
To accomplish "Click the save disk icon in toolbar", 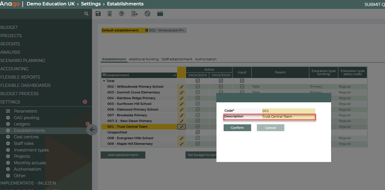I will point(98,14).
